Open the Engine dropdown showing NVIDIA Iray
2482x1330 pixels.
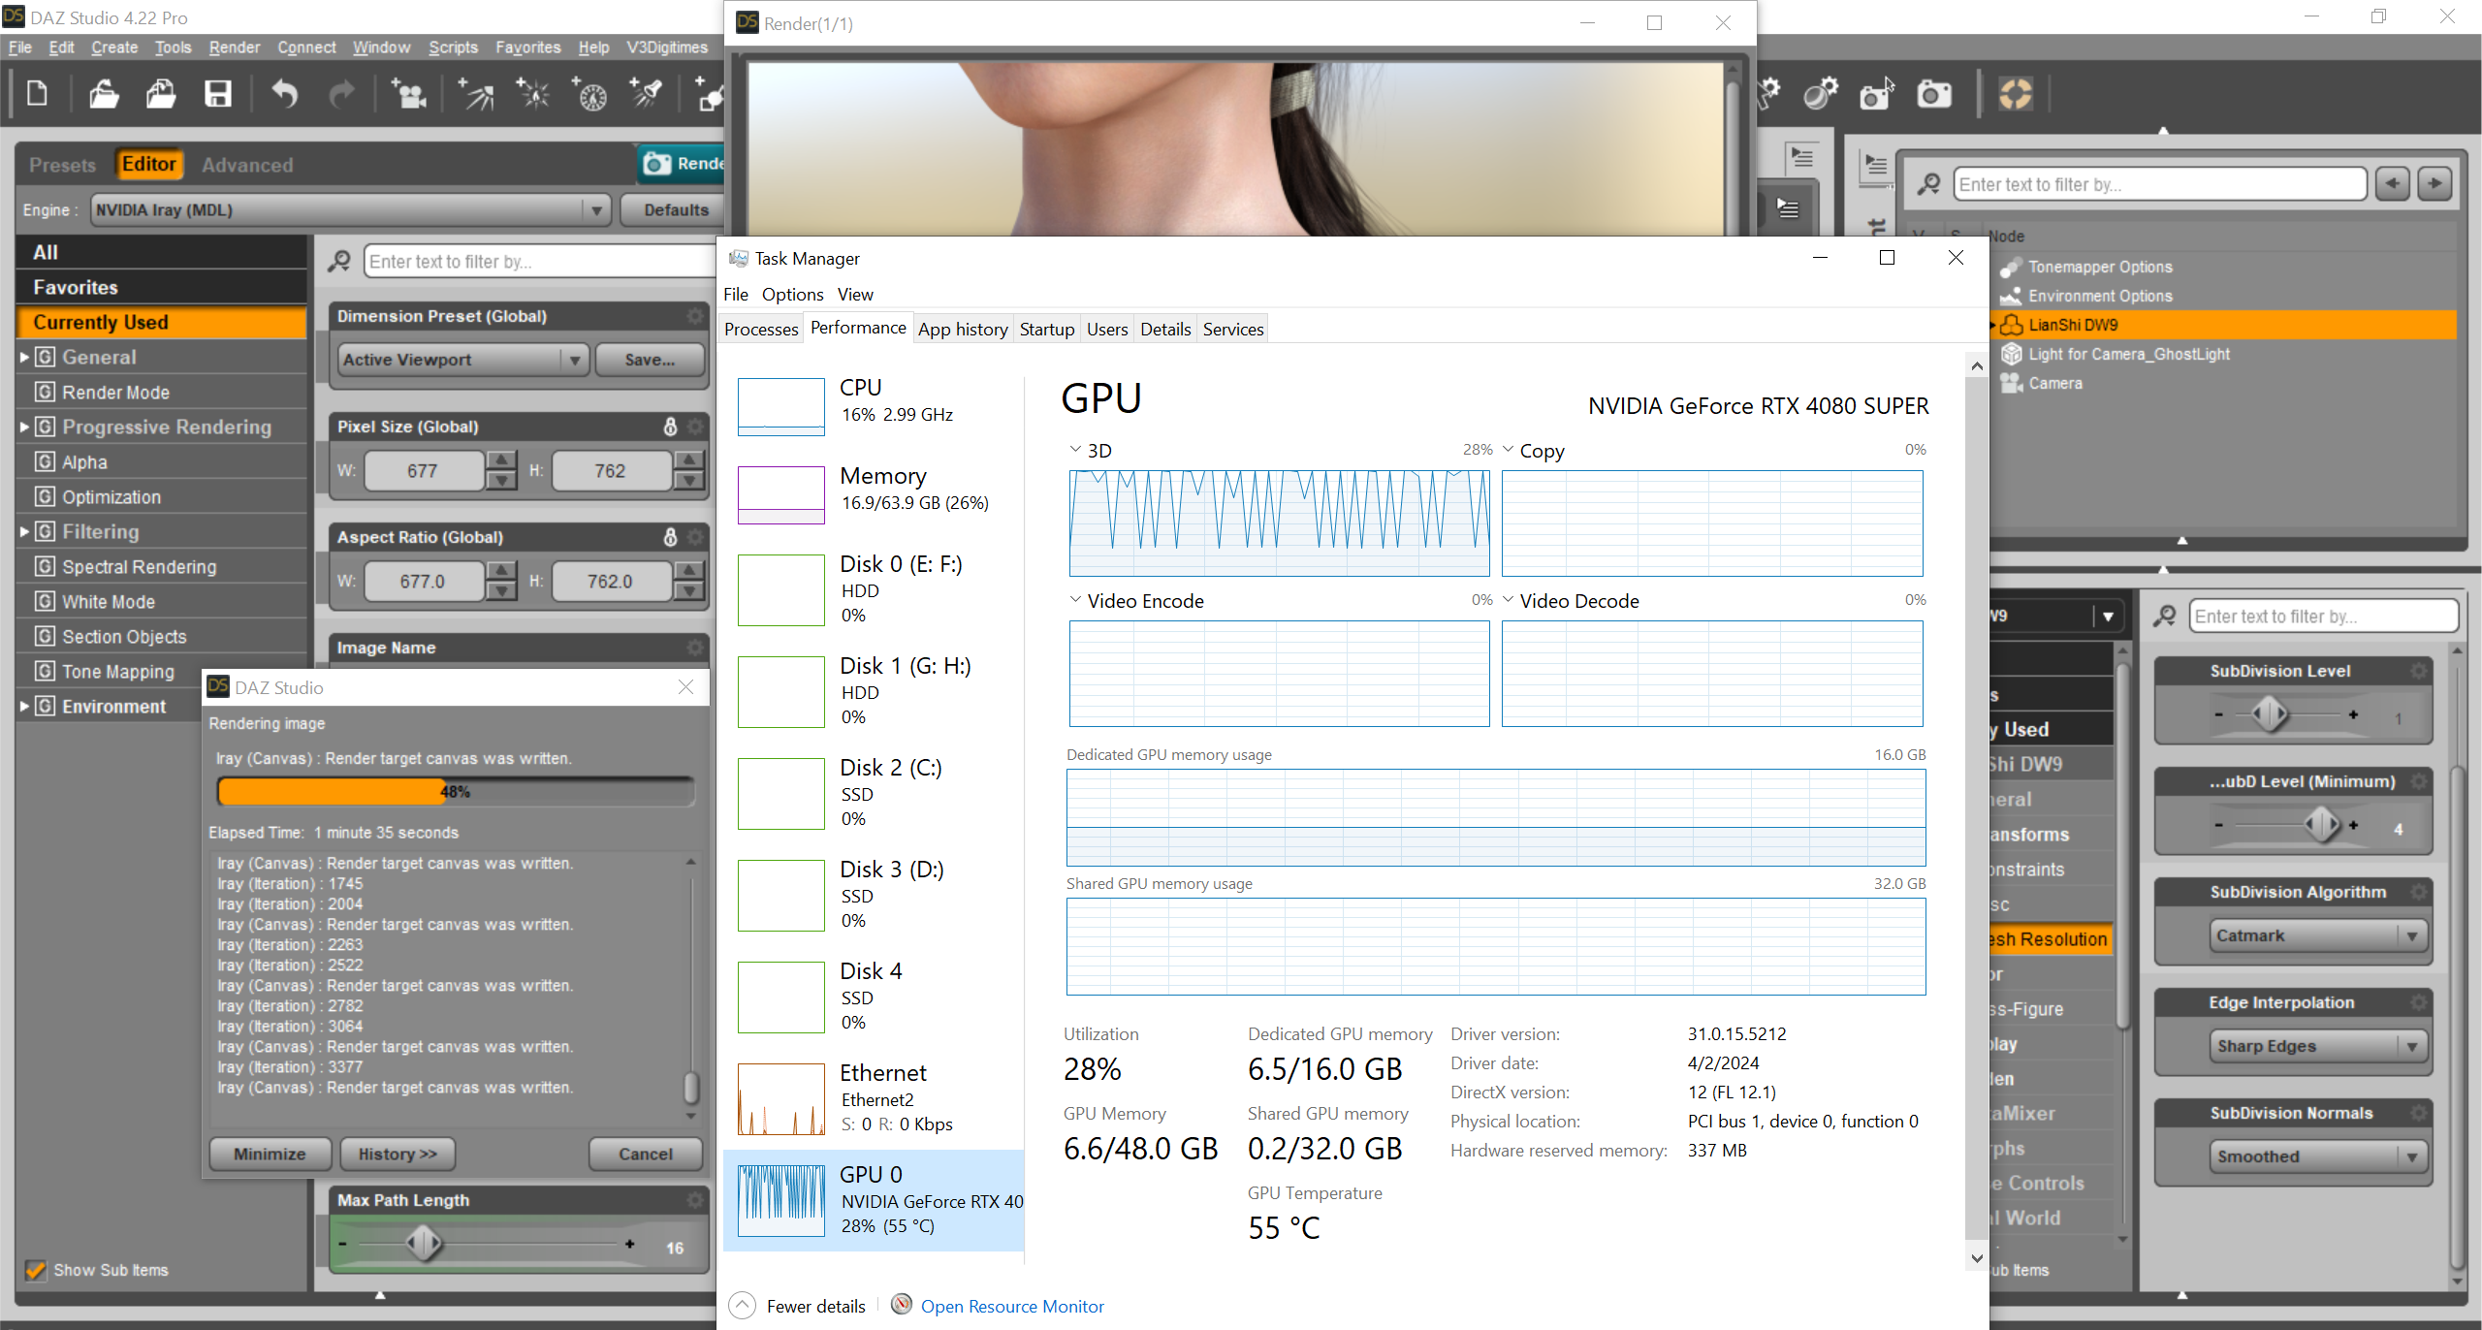click(595, 209)
